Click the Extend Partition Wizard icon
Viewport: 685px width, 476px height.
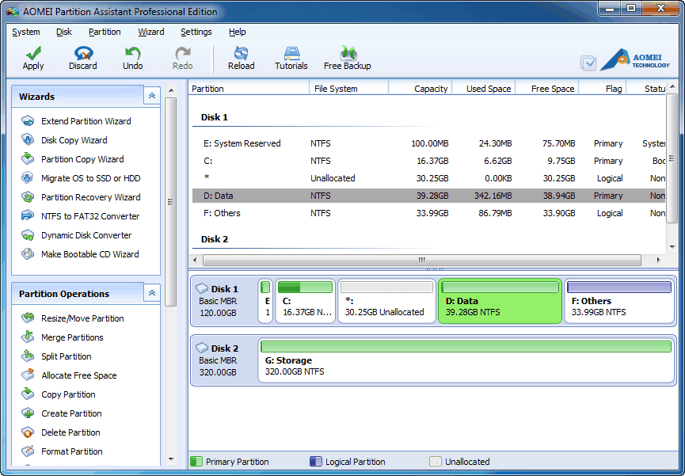pos(28,121)
